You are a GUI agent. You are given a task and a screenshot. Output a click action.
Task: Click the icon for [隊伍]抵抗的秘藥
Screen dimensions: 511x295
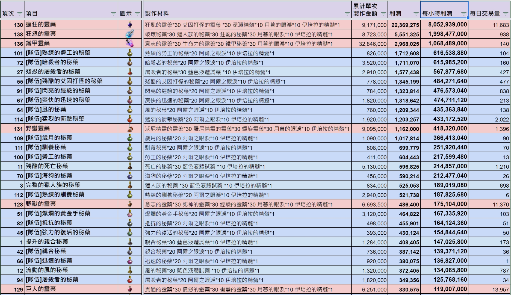pyautogui.click(x=130, y=223)
